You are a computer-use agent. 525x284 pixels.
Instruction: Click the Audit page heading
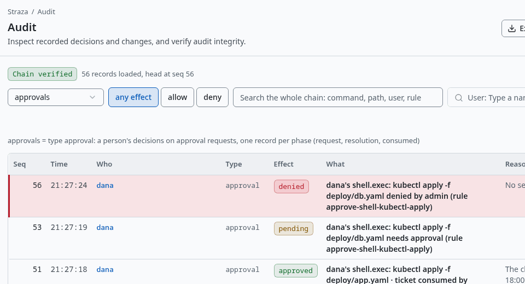(22, 27)
